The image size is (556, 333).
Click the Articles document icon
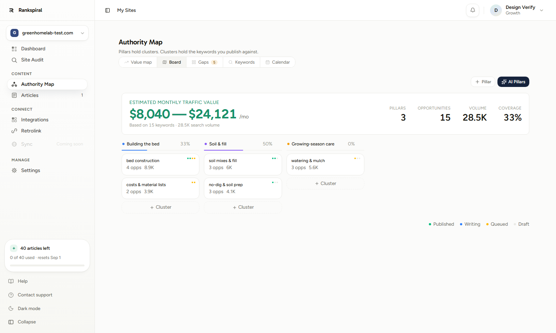pos(14,95)
